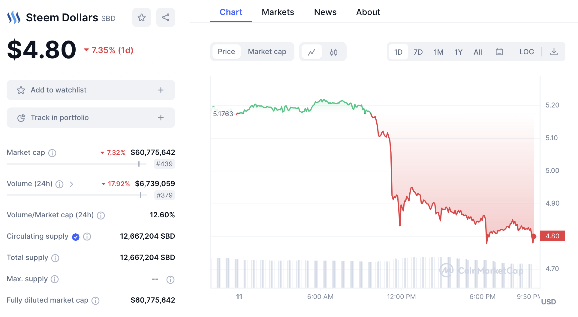Click the Market cap rank slider bar
This screenshot has width=578, height=317.
click(77, 164)
